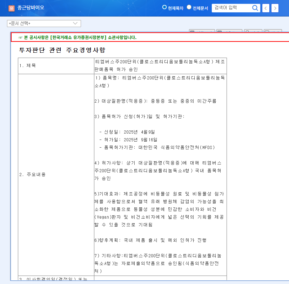Click the '6)향후계획' line
Image resolution: width=289 pixels, height=284 pixels.
pyautogui.click(x=150, y=240)
